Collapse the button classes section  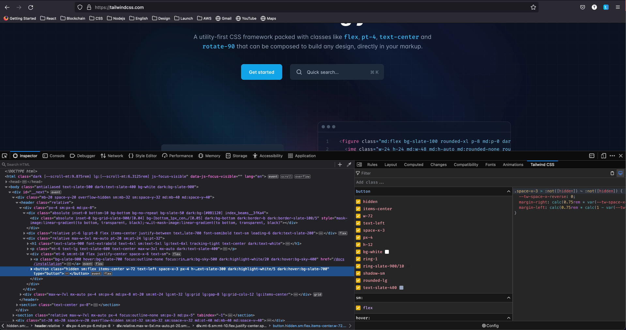point(509,191)
